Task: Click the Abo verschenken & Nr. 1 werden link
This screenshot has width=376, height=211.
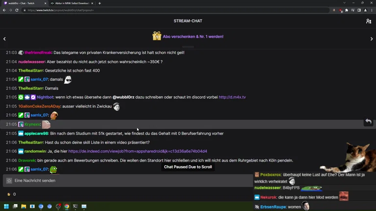Action: pos(193,37)
